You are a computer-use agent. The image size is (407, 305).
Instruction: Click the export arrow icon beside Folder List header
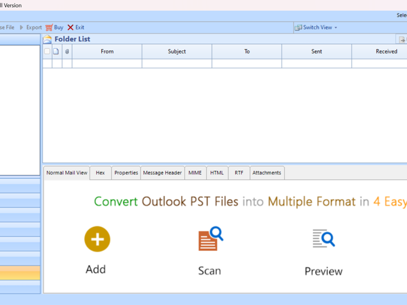click(x=402, y=40)
